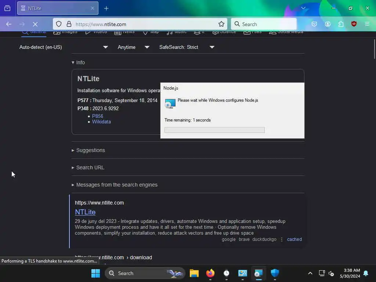
Task: Expand the Suggestions section
Action: (88, 150)
